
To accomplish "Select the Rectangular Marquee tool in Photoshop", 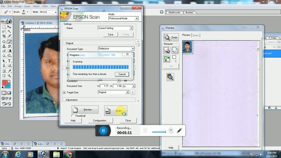I will [x=4, y=27].
